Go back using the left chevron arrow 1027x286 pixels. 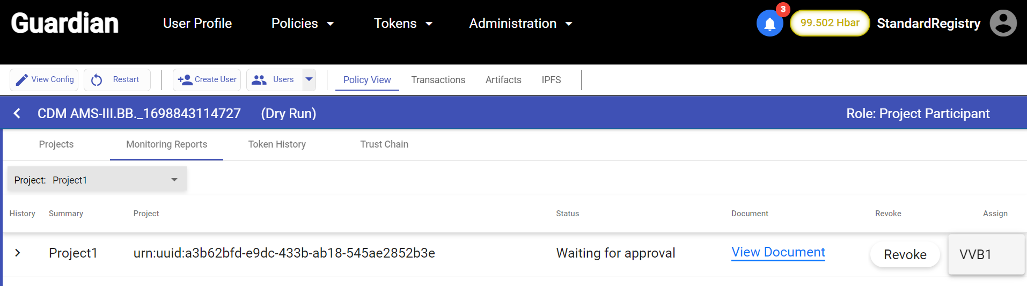point(17,113)
